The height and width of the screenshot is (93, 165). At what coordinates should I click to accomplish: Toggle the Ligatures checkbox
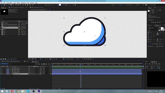click(x=149, y=46)
